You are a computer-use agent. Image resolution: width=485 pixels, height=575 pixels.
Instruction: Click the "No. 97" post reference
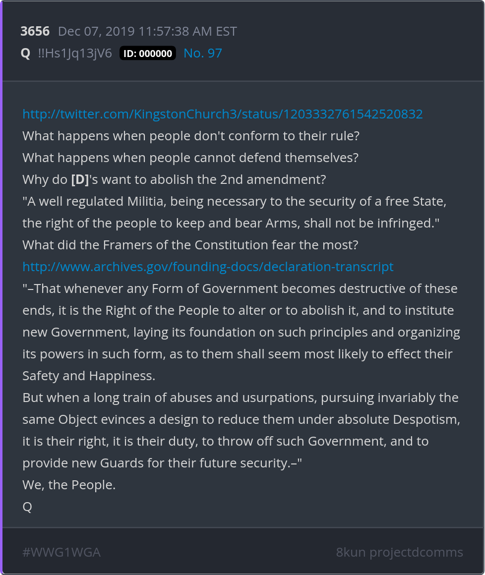[203, 53]
